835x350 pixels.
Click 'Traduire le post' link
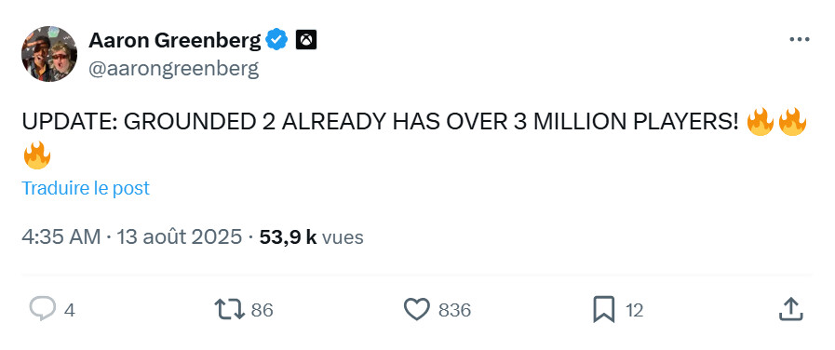point(86,188)
